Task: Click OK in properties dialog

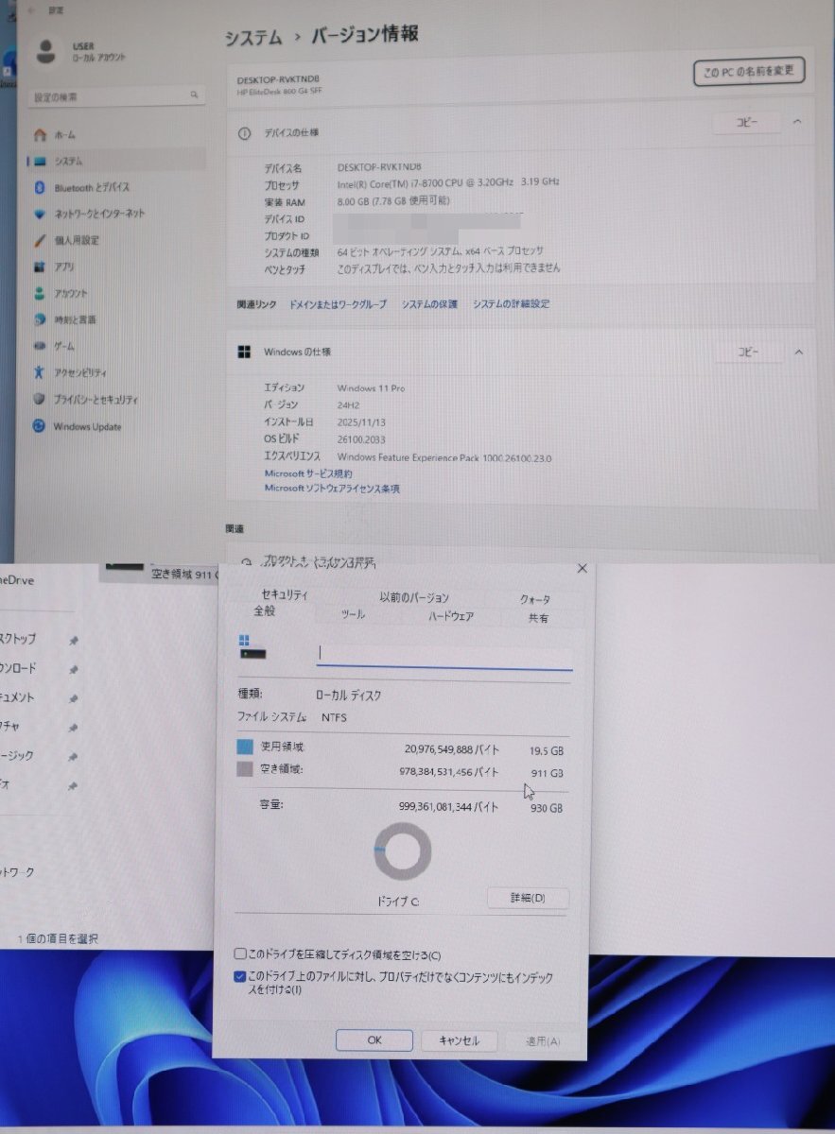Action: pyautogui.click(x=374, y=1040)
